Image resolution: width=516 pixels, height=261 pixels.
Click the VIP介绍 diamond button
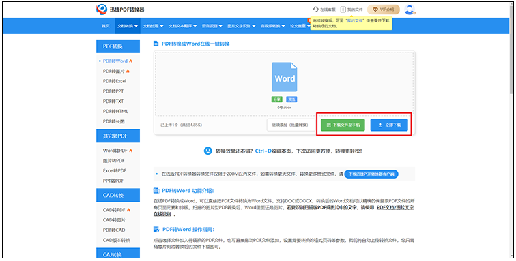coord(384,10)
